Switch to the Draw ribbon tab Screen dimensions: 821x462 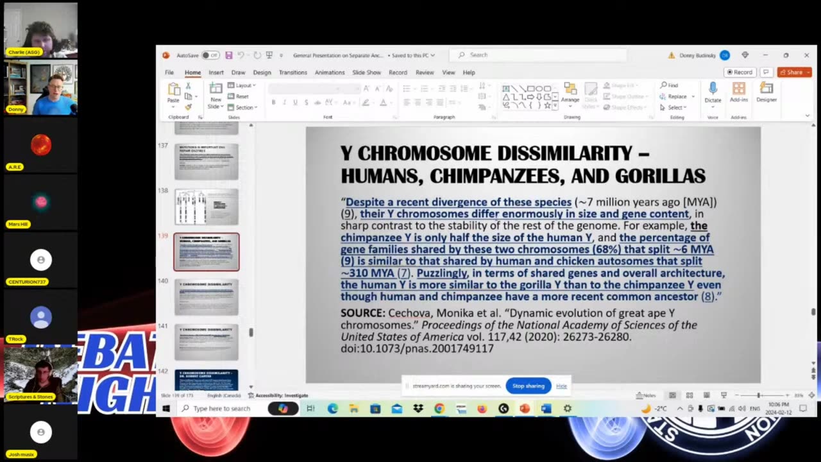point(238,73)
